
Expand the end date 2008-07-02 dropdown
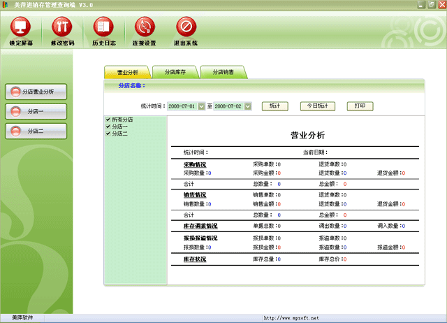click(248, 106)
